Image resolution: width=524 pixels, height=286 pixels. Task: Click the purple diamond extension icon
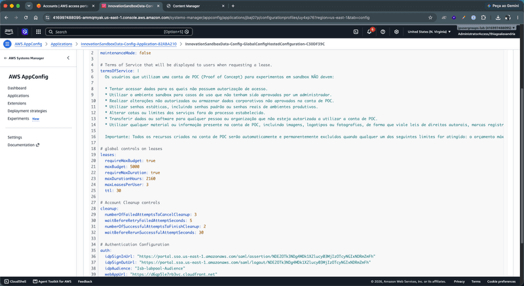point(454,18)
